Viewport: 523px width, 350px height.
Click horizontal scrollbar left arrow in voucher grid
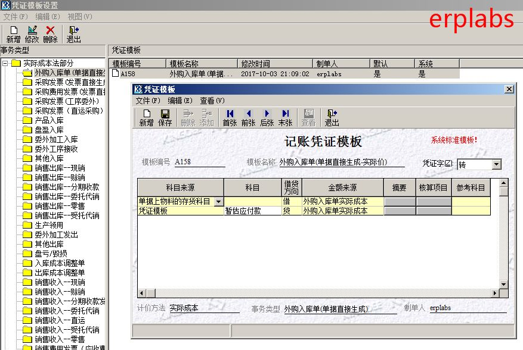coord(142,293)
